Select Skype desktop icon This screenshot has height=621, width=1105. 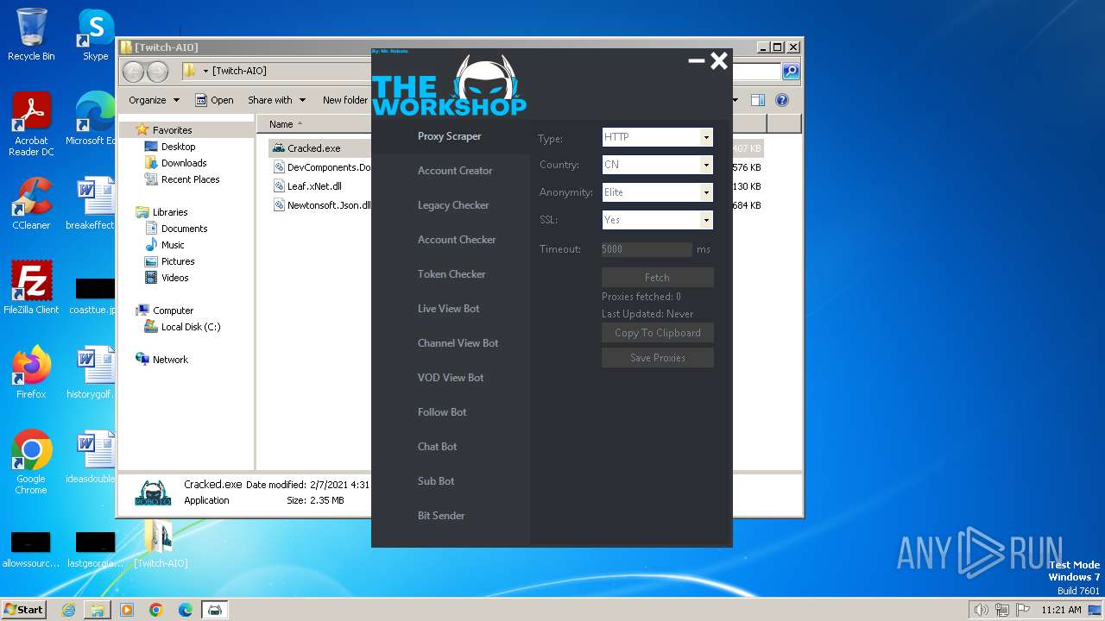(96, 34)
